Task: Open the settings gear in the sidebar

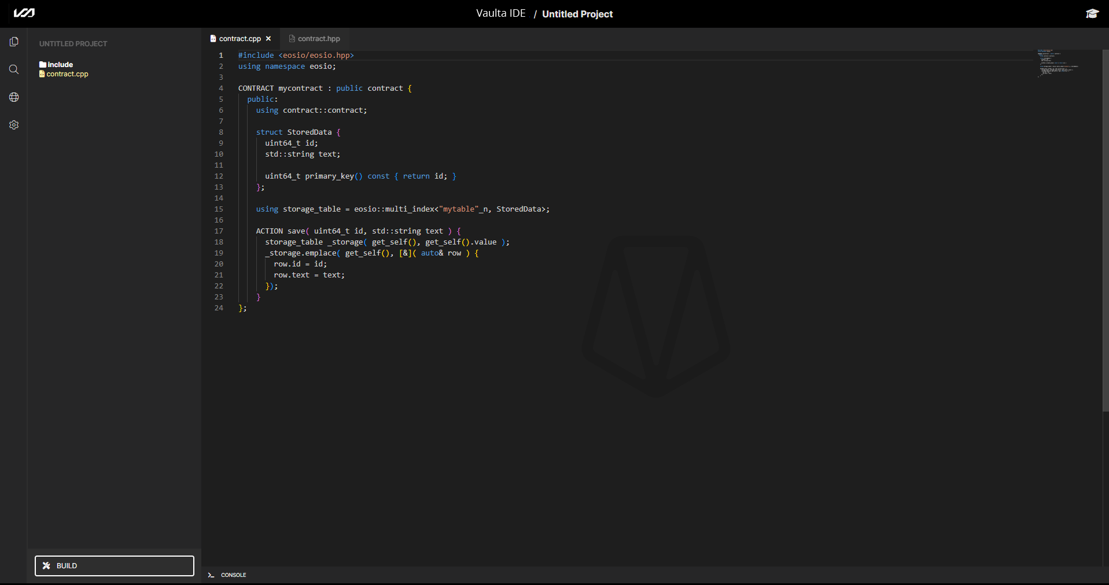Action: click(13, 124)
